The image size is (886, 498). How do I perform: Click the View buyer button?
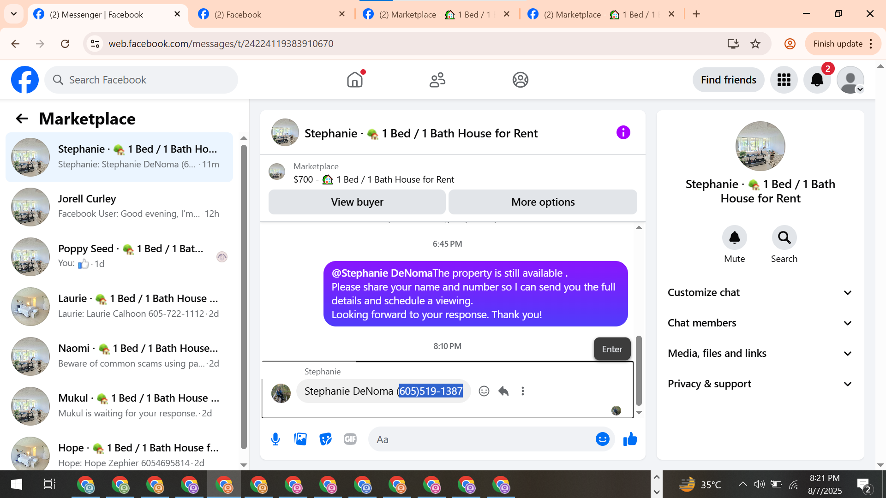pos(357,202)
